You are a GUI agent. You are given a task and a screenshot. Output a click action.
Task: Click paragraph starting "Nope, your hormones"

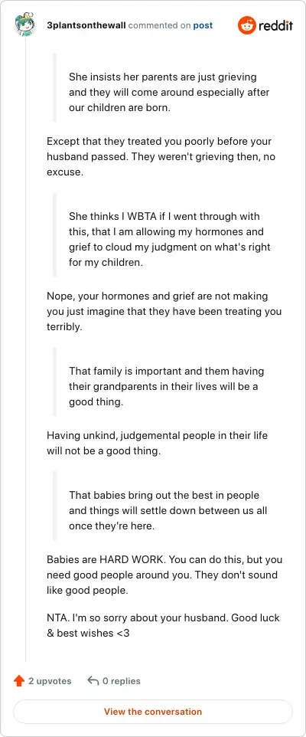[x=164, y=311]
